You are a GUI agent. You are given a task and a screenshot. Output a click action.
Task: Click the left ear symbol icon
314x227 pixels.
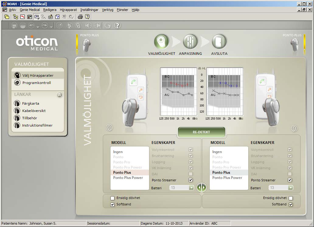[x=109, y=128]
